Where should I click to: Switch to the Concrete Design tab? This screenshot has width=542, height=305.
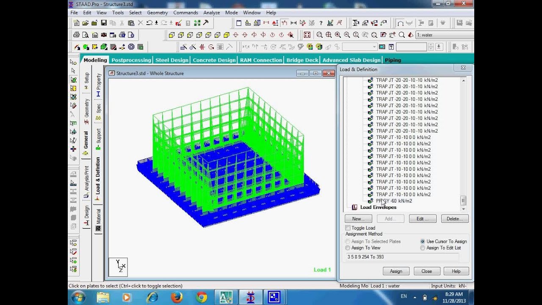point(214,60)
